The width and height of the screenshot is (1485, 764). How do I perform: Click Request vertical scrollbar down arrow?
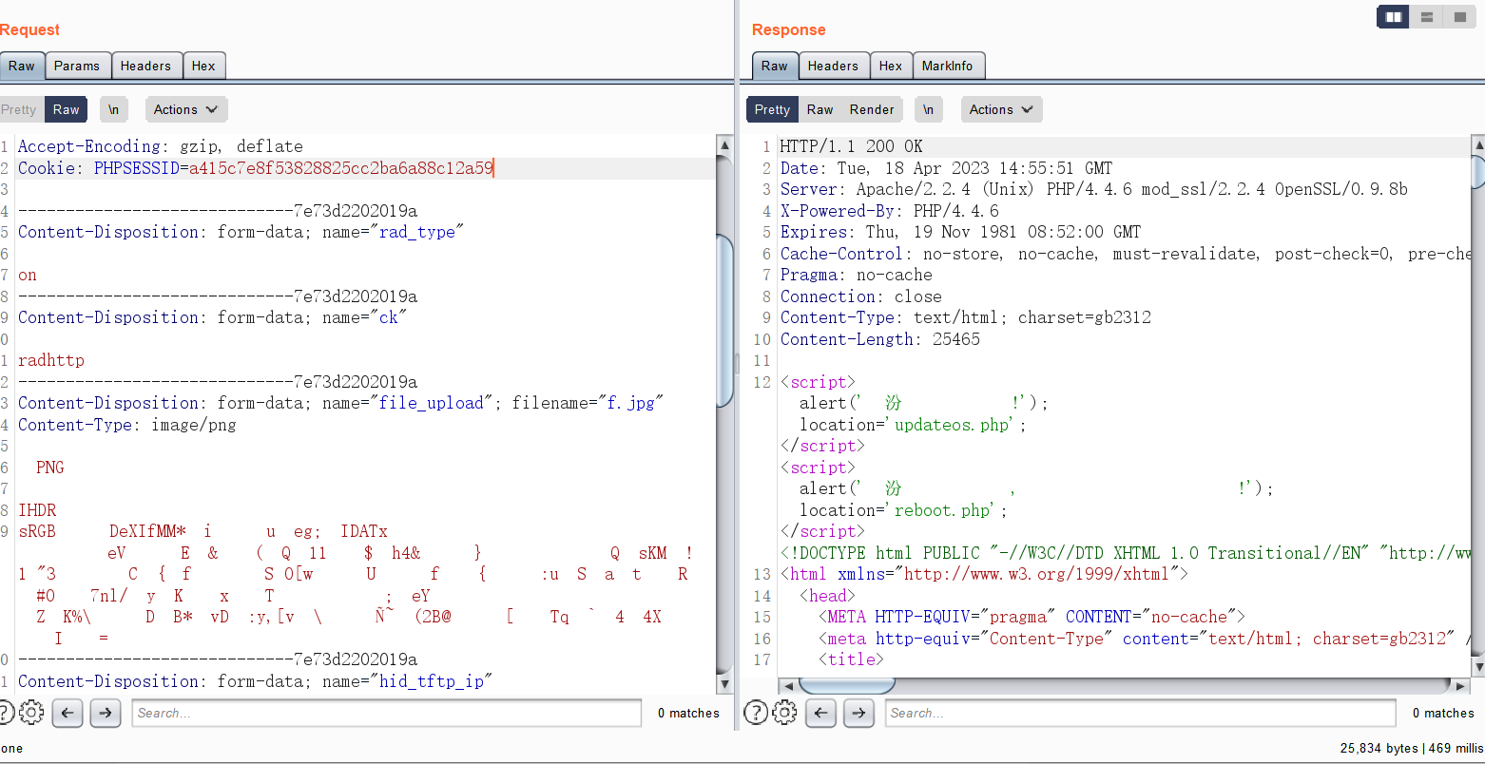[x=724, y=684]
